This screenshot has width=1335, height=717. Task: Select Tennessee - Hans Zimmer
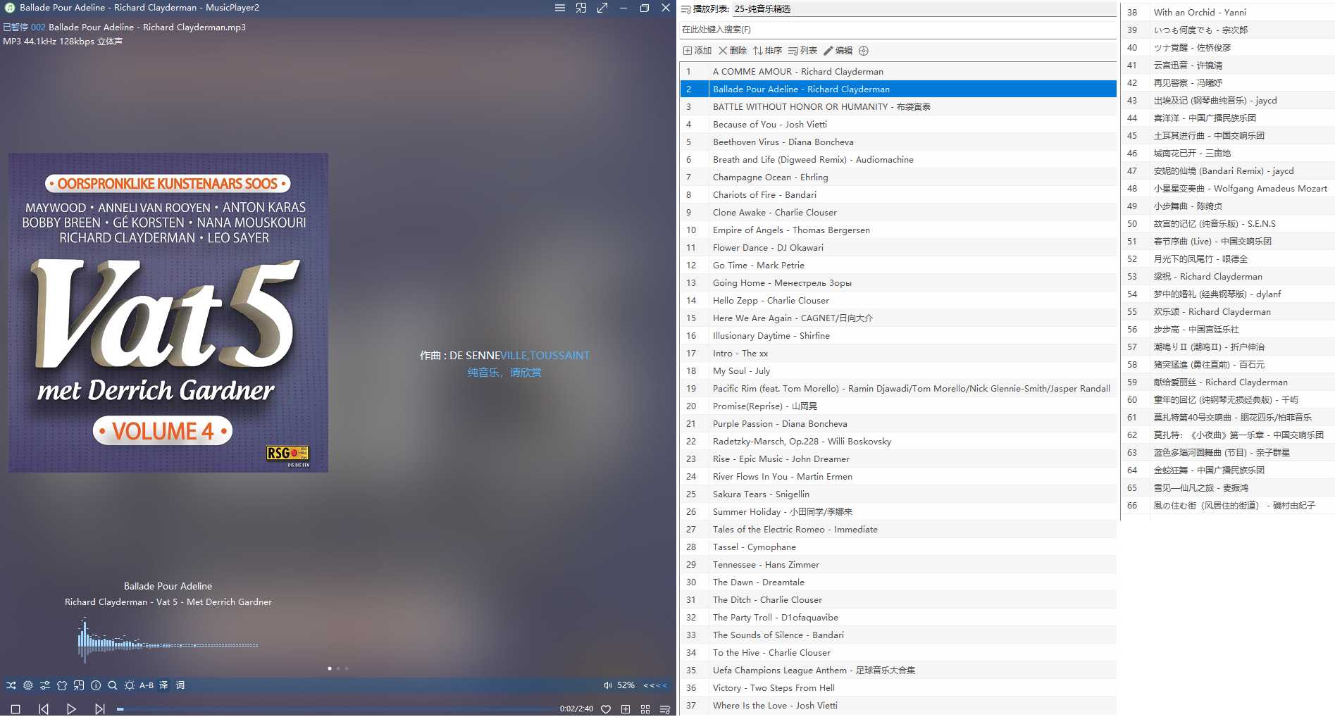(x=898, y=564)
